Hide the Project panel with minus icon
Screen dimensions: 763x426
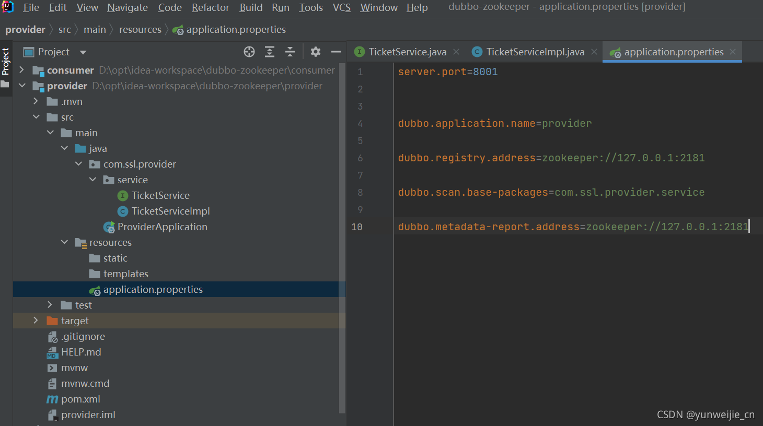(336, 52)
